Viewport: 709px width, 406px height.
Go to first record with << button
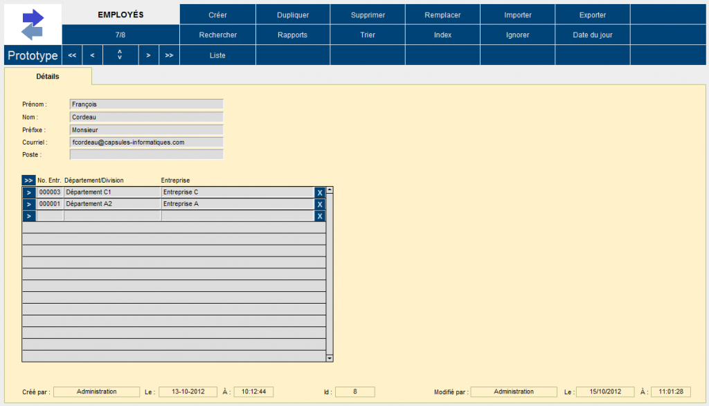pyautogui.click(x=72, y=55)
